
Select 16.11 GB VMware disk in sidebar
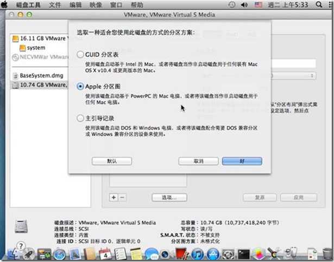point(40,38)
